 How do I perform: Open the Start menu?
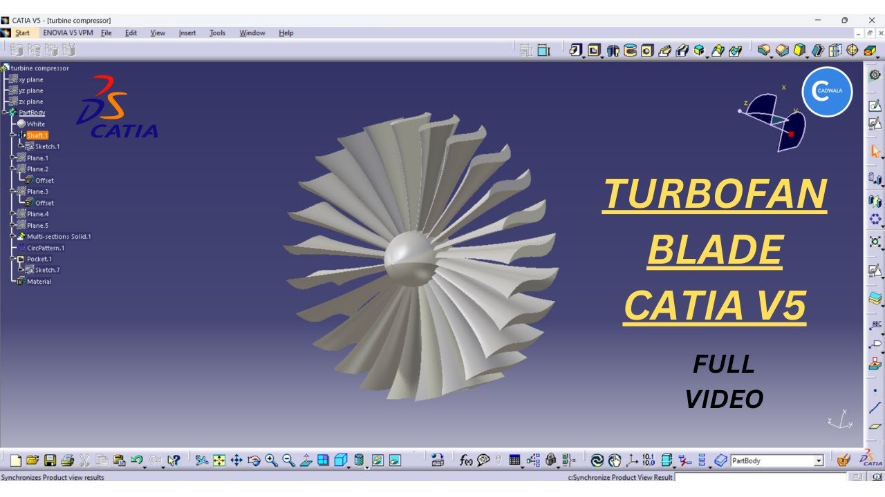click(x=22, y=32)
